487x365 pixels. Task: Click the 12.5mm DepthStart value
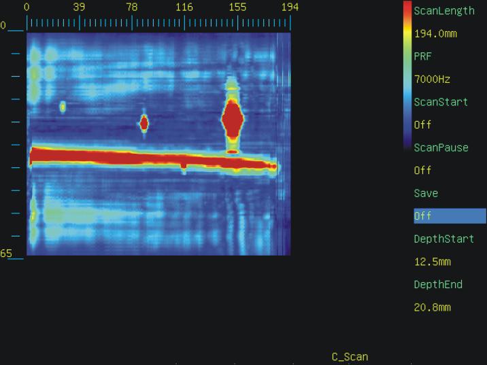(x=432, y=262)
